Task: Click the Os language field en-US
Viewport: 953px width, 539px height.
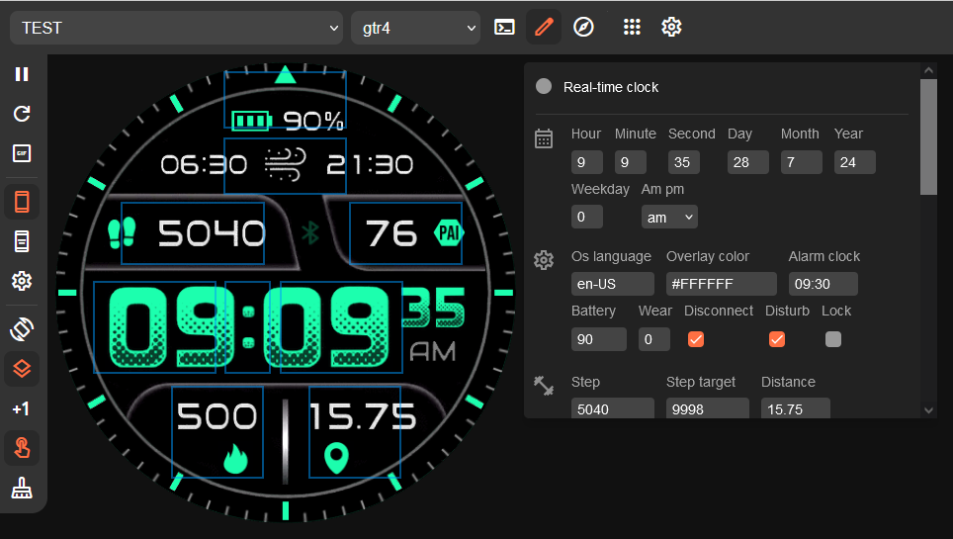Action: [613, 284]
